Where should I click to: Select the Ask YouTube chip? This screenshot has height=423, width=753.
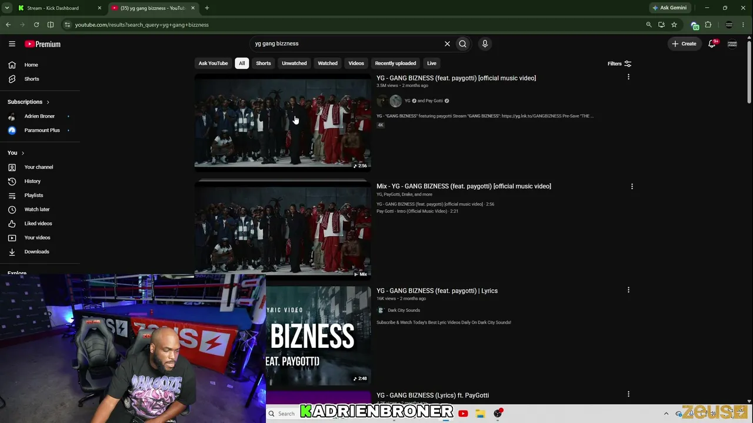pos(213,63)
